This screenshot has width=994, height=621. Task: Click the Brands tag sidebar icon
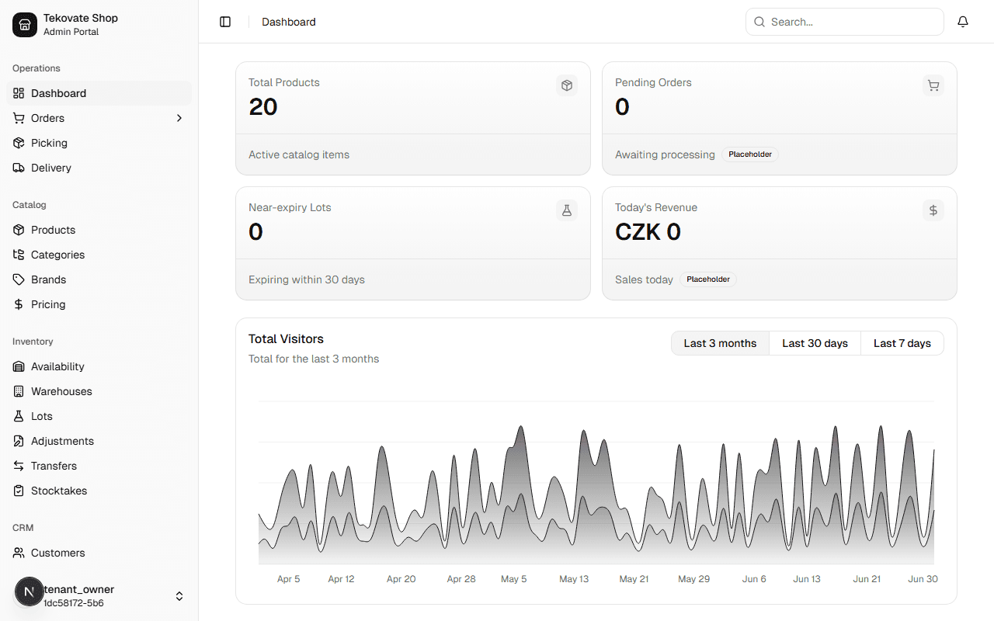19,279
